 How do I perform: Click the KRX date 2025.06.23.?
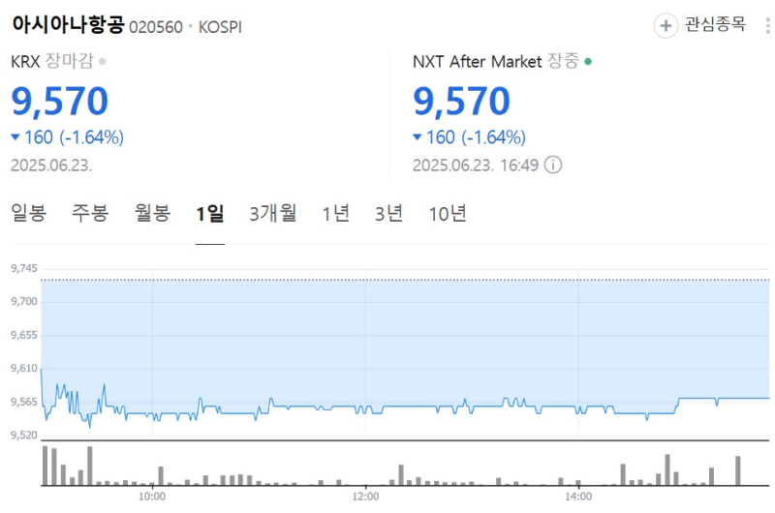(x=51, y=165)
